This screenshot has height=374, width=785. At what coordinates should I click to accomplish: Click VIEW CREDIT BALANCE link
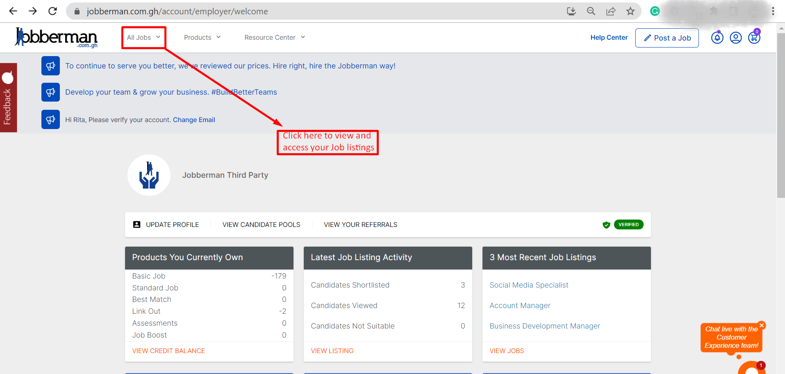168,351
